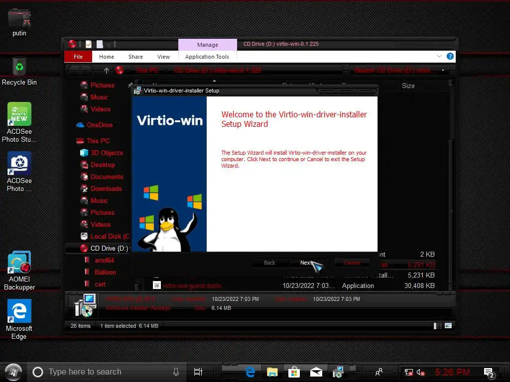Click New folder quick access toolbar icon

(100, 44)
